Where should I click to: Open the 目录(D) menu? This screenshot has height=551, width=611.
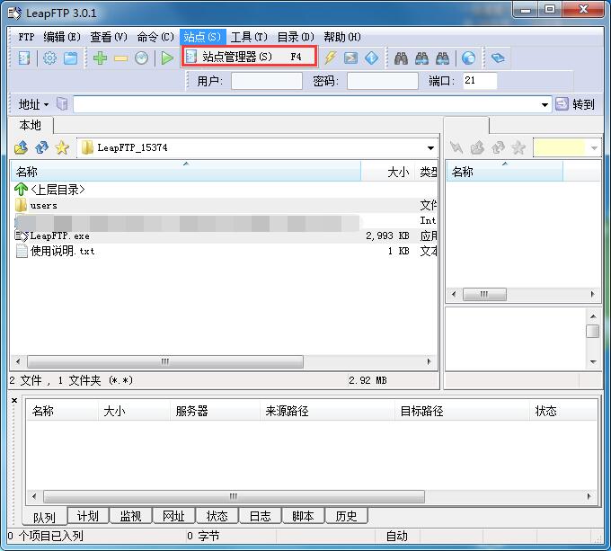pyautogui.click(x=296, y=37)
